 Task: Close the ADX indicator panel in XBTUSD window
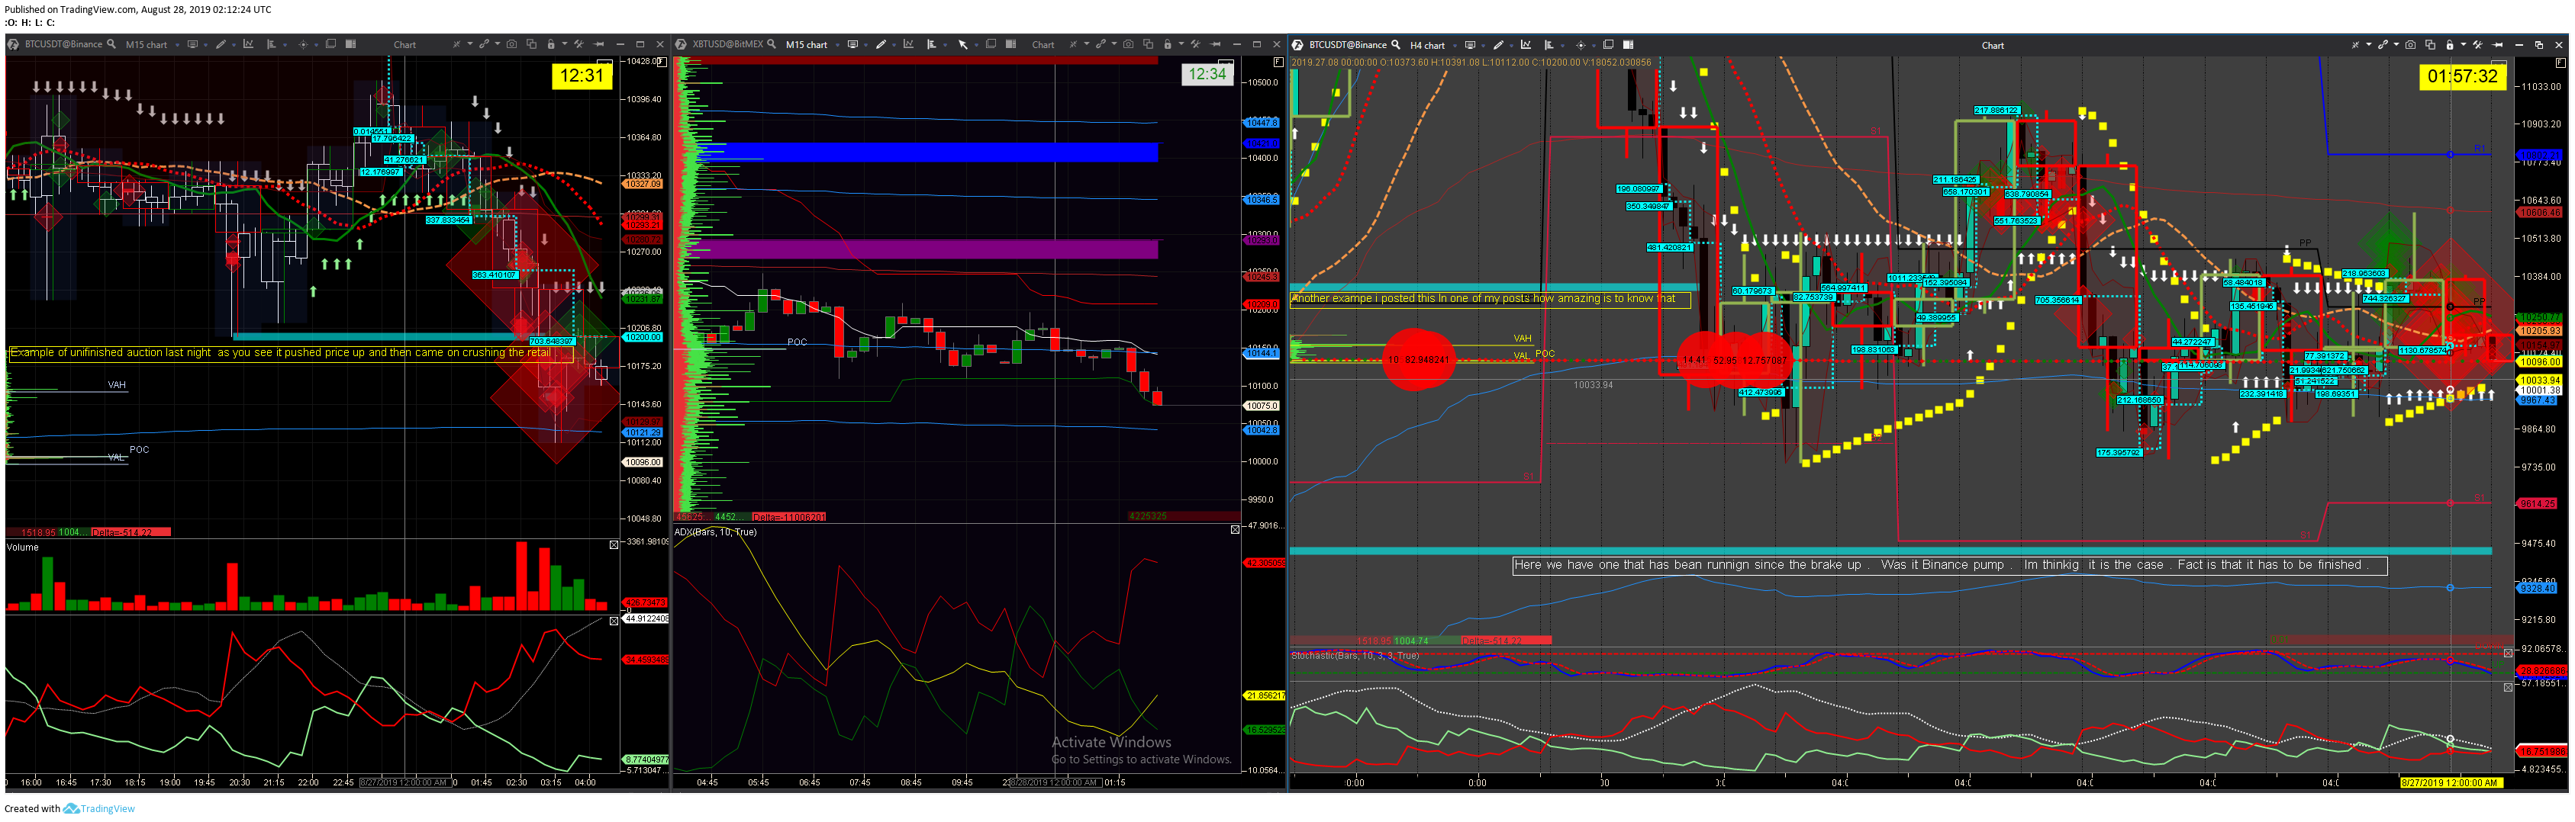point(1235,529)
